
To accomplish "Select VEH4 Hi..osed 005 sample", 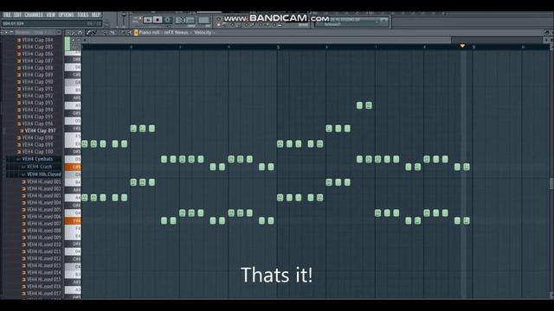I will [x=43, y=210].
